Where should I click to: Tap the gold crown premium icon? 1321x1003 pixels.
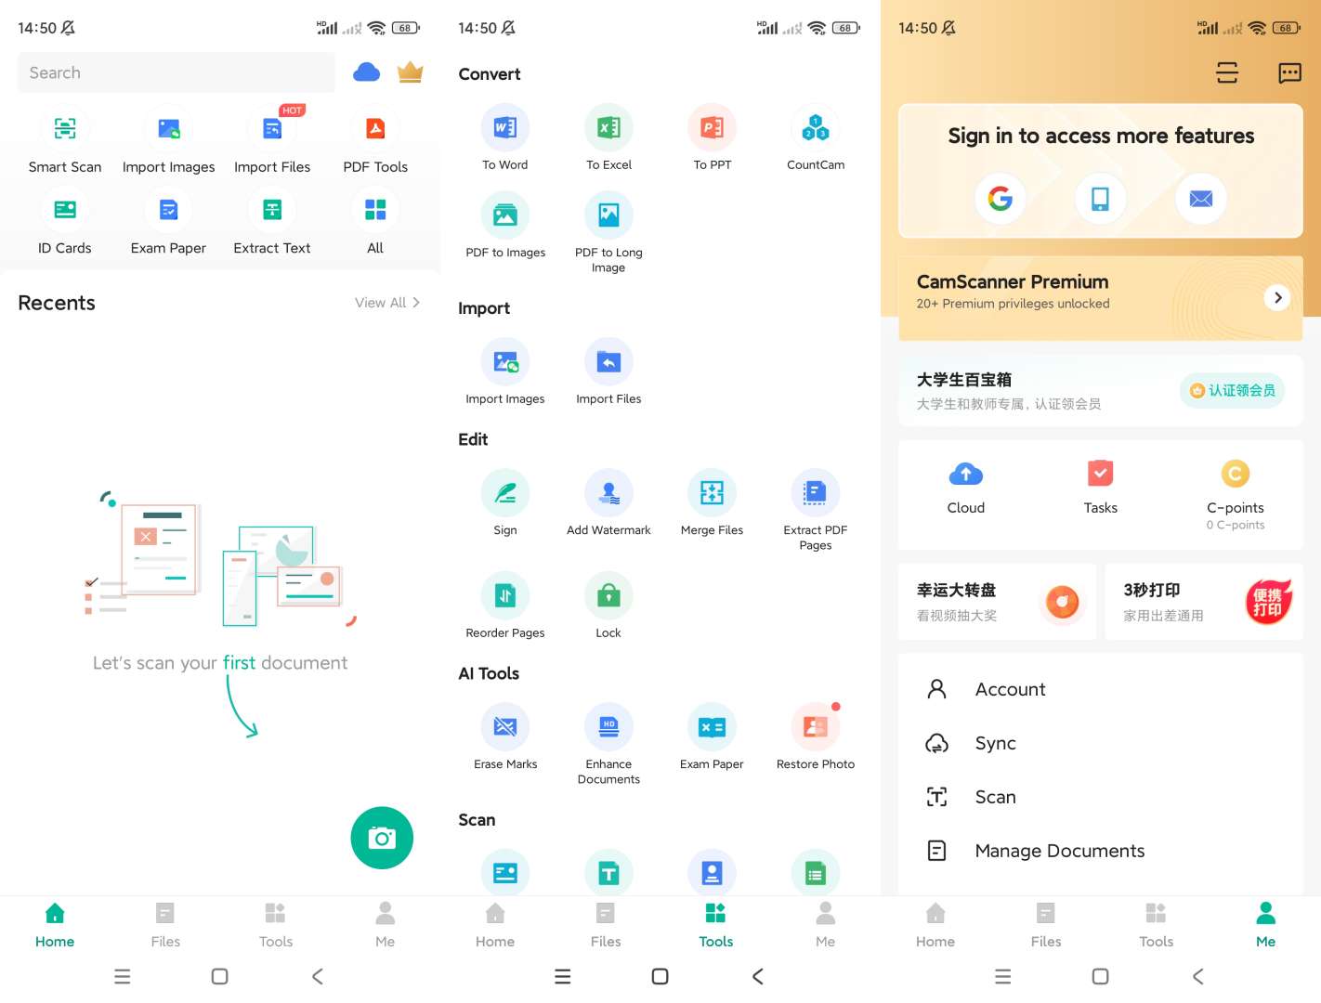410,72
